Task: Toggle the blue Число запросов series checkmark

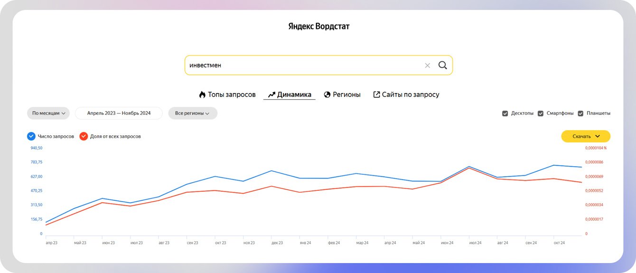Action: 31,136
